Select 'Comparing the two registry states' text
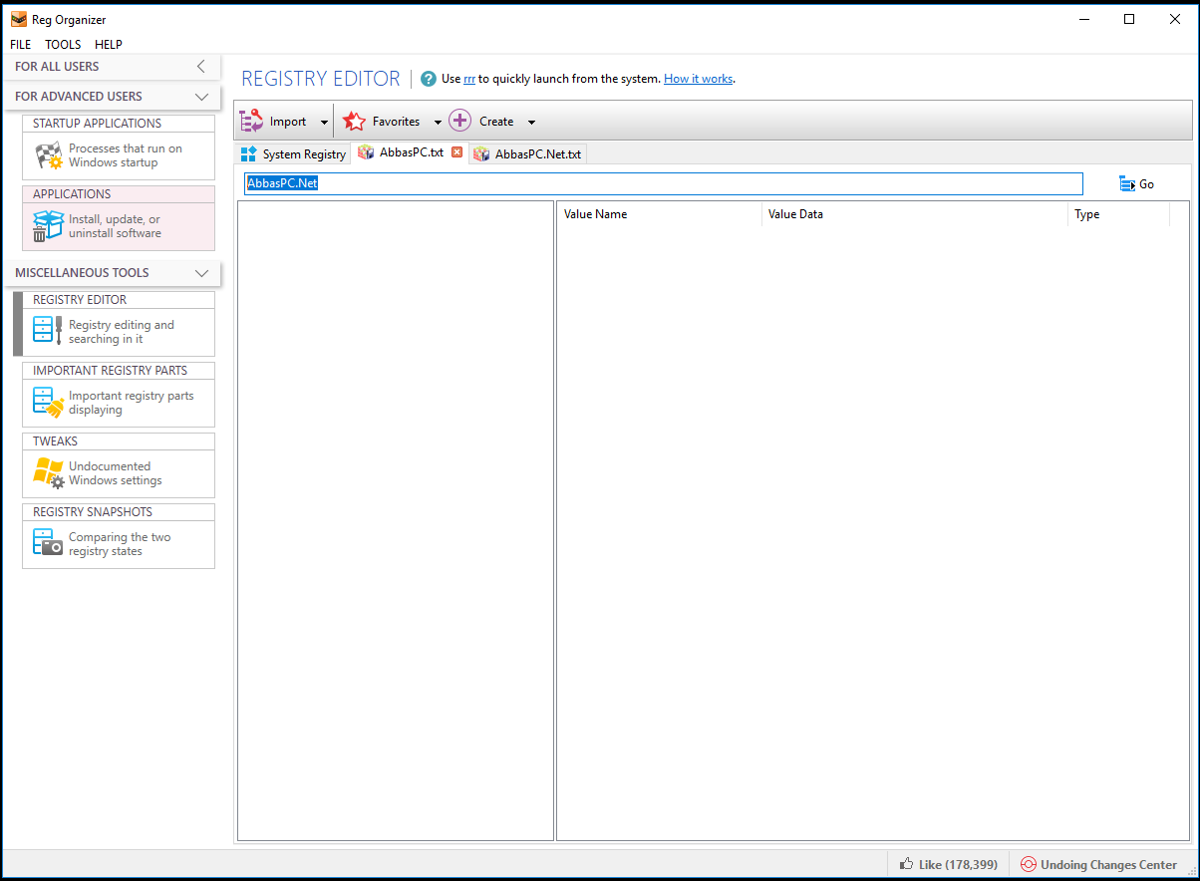The image size is (1200, 881). [120, 544]
